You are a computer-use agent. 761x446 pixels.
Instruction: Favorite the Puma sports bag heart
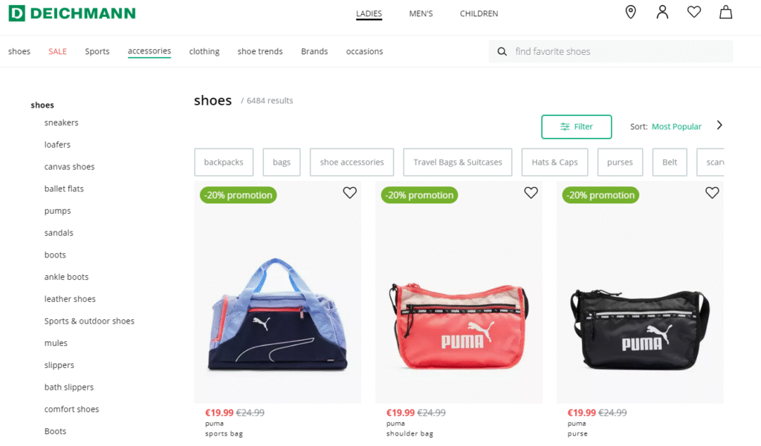349,193
